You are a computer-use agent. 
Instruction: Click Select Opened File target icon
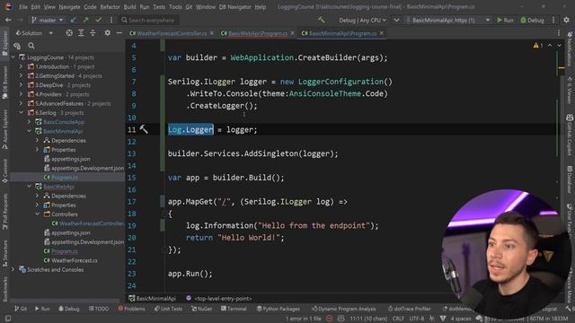click(x=69, y=33)
